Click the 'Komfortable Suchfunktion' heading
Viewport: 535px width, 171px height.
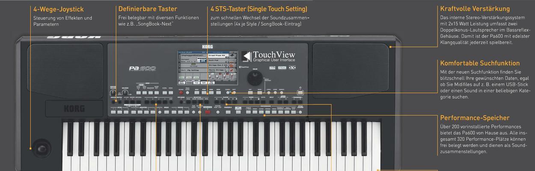[480, 63]
